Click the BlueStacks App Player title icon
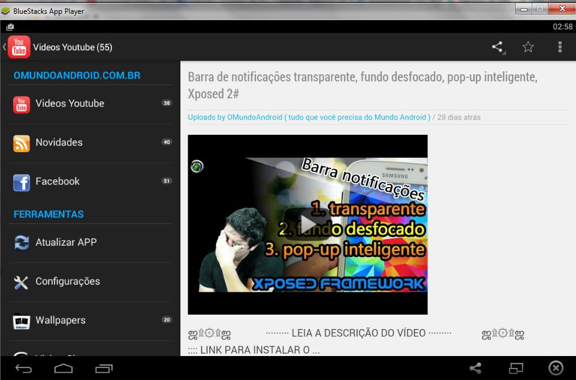Image resolution: width=576 pixels, height=380 pixels. point(5,11)
